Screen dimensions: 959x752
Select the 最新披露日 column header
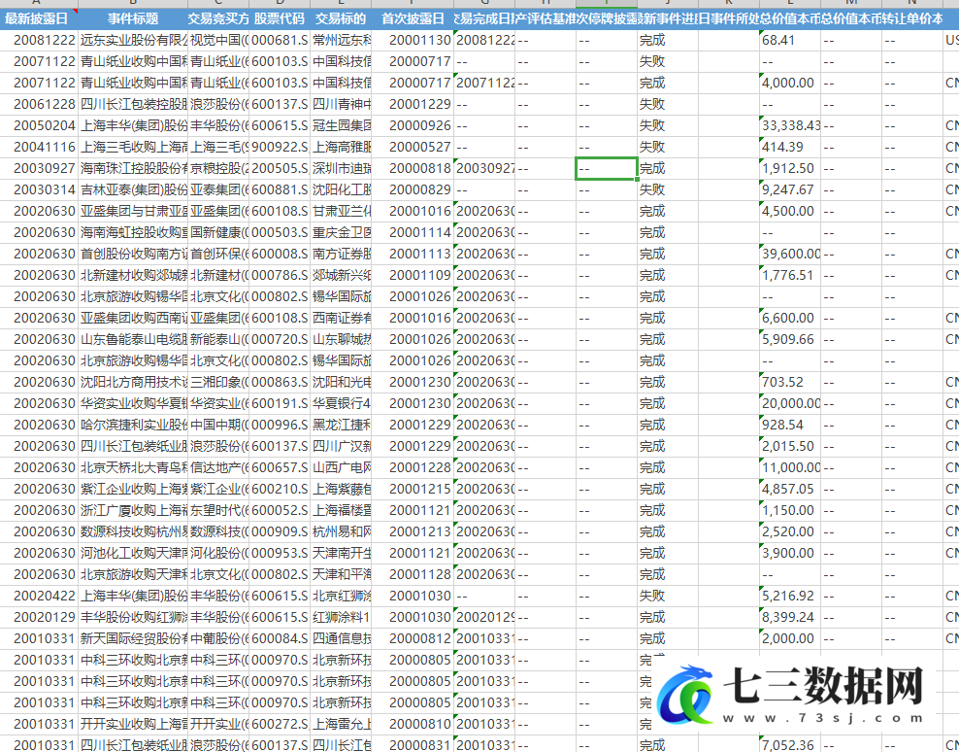[x=39, y=19]
